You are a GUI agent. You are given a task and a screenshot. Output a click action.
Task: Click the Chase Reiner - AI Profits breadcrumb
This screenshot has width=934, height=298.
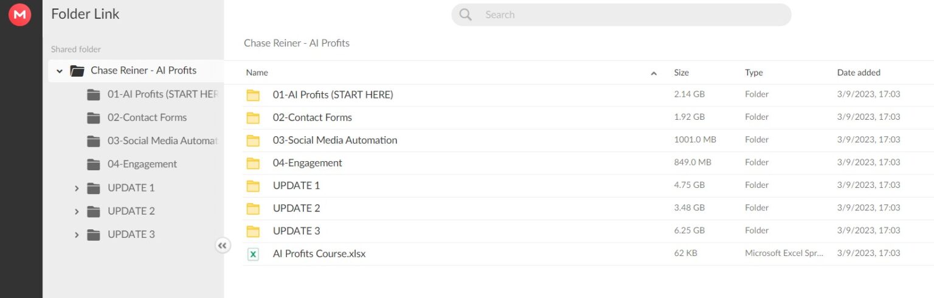[297, 43]
